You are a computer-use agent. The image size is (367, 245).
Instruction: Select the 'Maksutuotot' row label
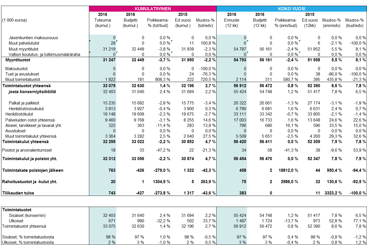[16, 69]
